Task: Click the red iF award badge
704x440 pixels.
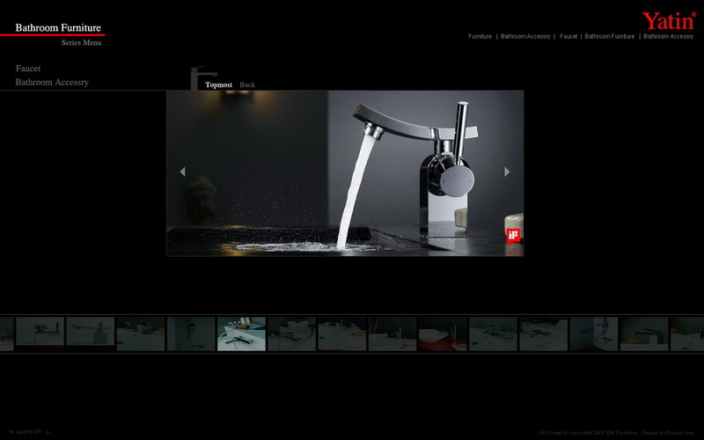Action: [513, 235]
